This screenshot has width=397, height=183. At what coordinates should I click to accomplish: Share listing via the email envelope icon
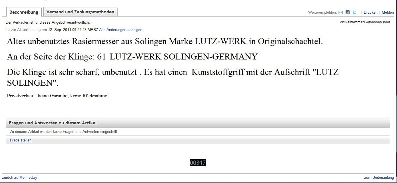coord(340,13)
